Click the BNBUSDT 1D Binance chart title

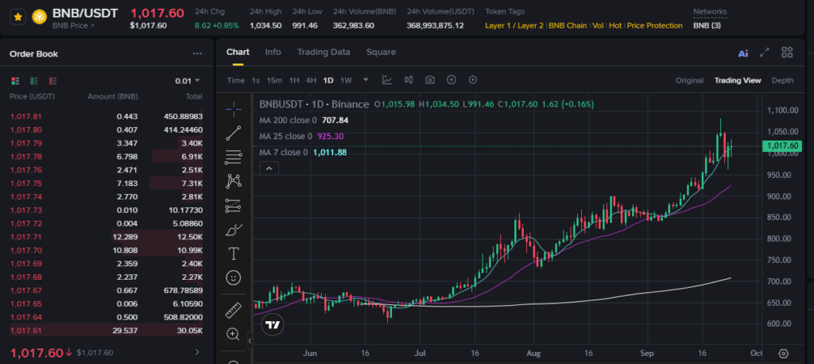click(314, 104)
